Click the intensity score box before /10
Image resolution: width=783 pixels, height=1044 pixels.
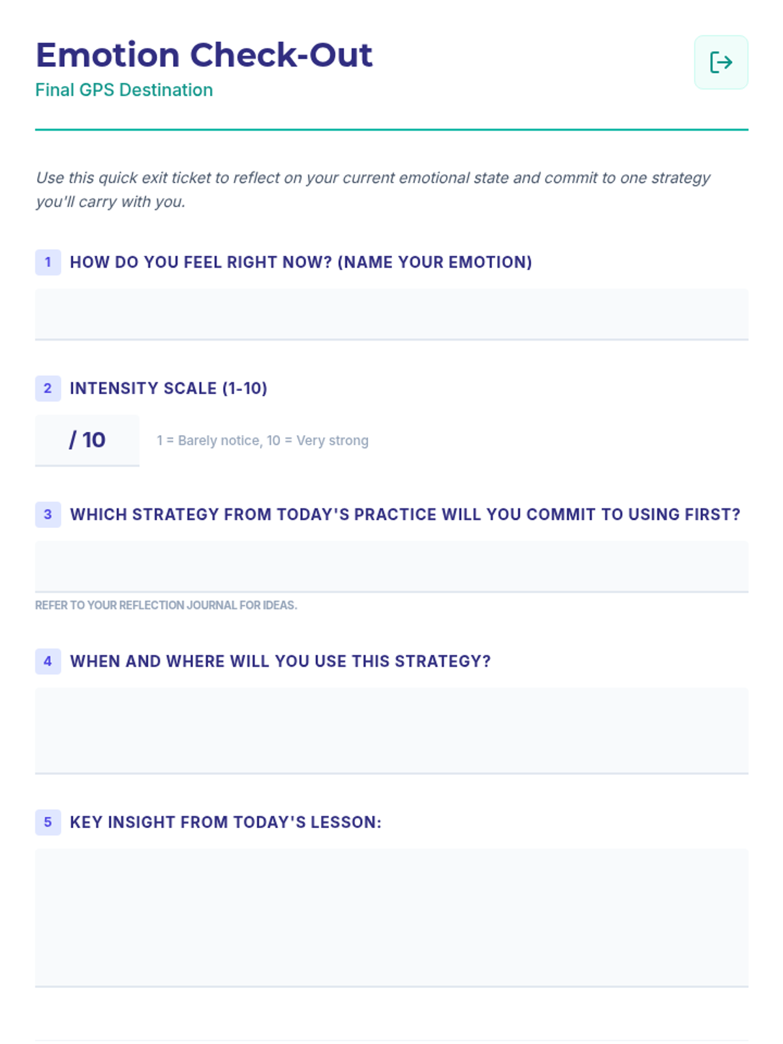52,440
